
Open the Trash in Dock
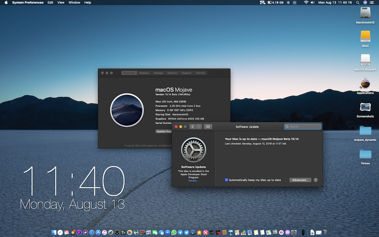[325, 233]
